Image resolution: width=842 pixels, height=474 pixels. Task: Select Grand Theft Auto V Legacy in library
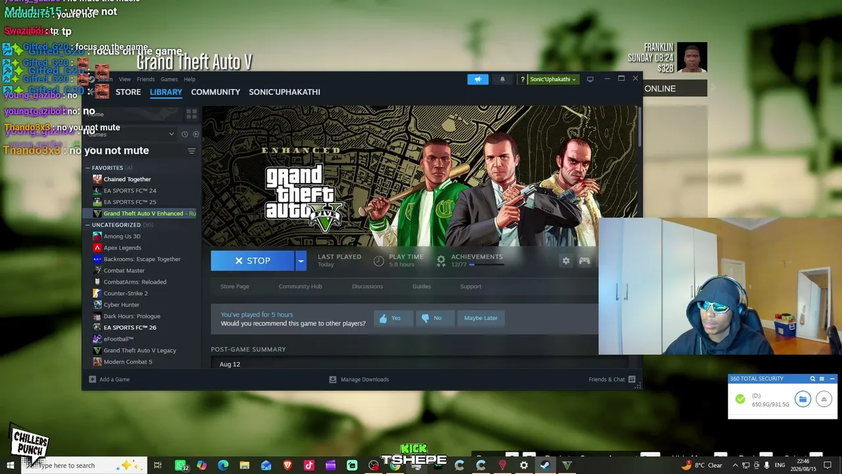click(141, 350)
